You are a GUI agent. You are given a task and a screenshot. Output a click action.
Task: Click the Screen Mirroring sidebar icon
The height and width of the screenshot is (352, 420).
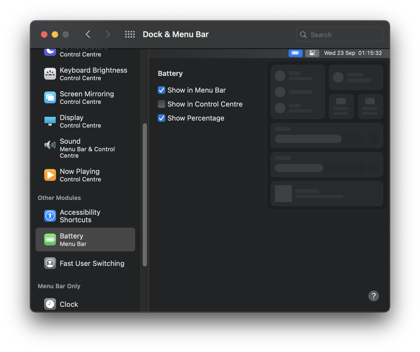tap(50, 97)
